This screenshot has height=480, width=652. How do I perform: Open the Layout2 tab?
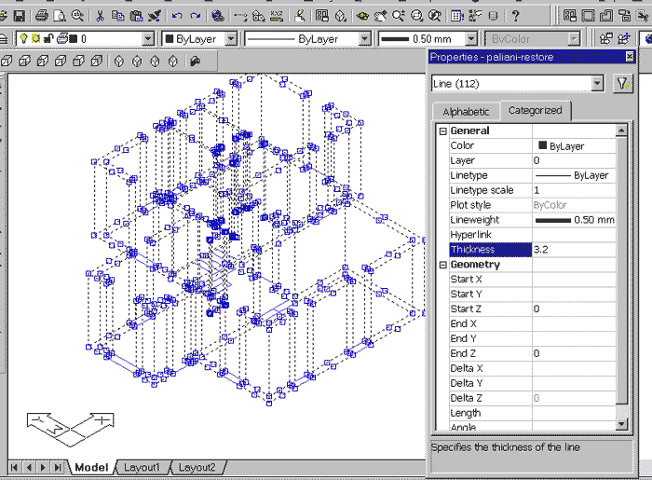coord(197,467)
